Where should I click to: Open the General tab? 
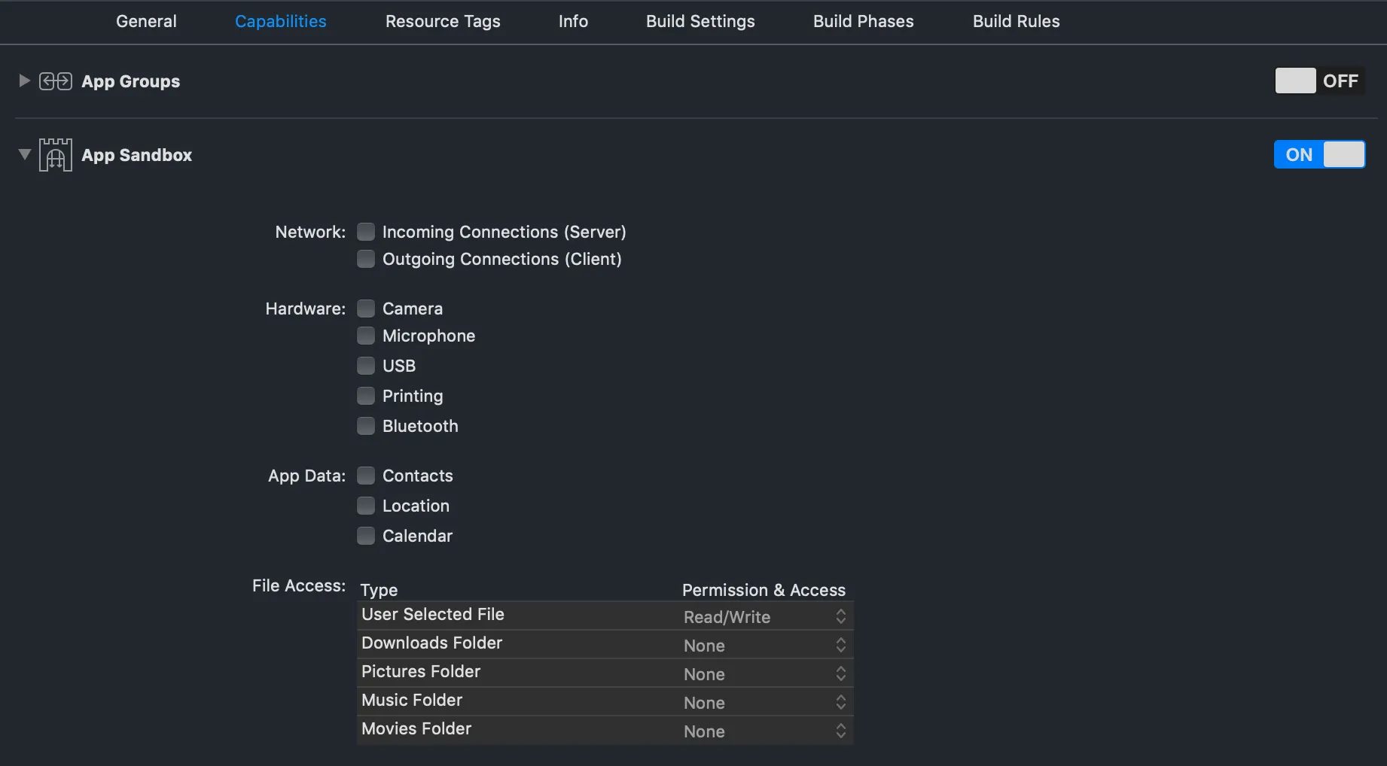pyautogui.click(x=146, y=21)
